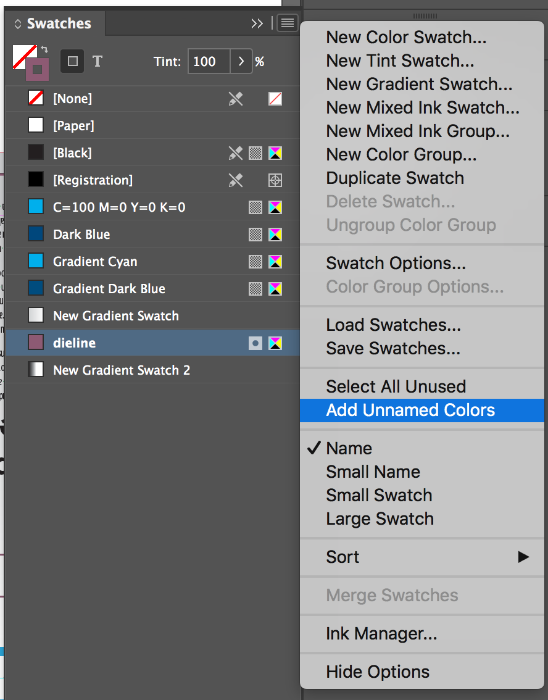Click Load Swatches in the menu
Screen dimensions: 548x700
[x=393, y=325]
